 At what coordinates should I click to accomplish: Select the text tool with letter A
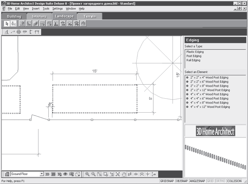pyautogui.click(x=7, y=32)
